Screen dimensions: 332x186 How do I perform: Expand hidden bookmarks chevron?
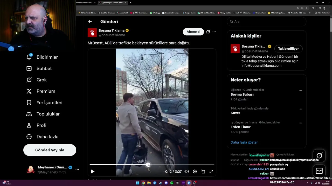[310, 13]
